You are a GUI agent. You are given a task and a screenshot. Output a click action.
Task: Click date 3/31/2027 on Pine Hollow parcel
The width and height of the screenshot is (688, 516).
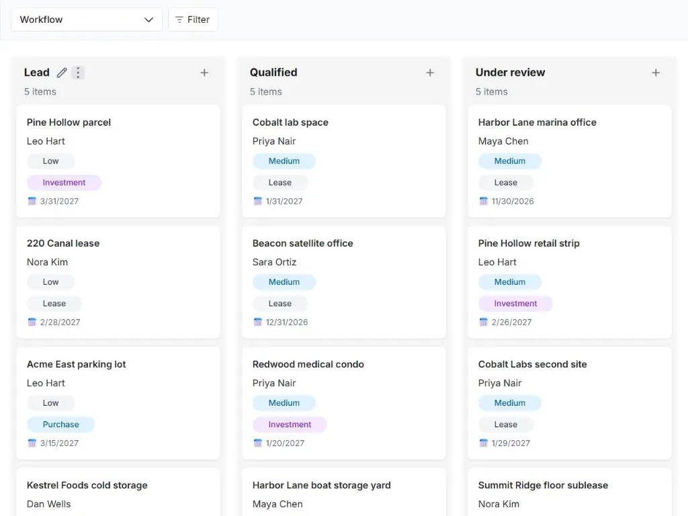tap(59, 202)
